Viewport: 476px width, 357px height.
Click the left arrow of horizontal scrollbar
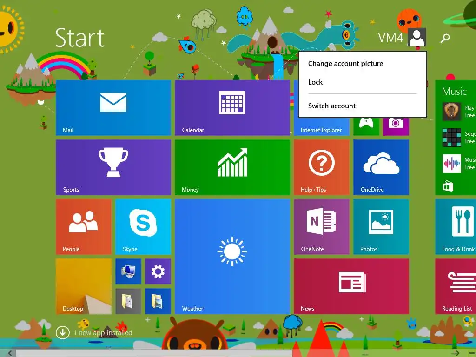(x=10, y=353)
